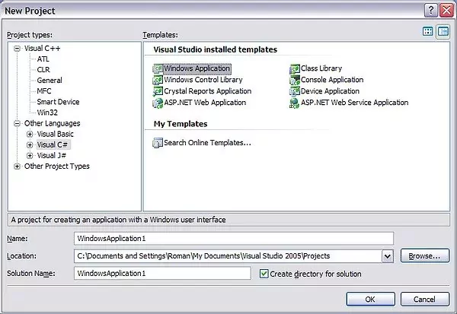The width and height of the screenshot is (457, 314).
Task: Open the Location path dropdown
Action: click(388, 256)
